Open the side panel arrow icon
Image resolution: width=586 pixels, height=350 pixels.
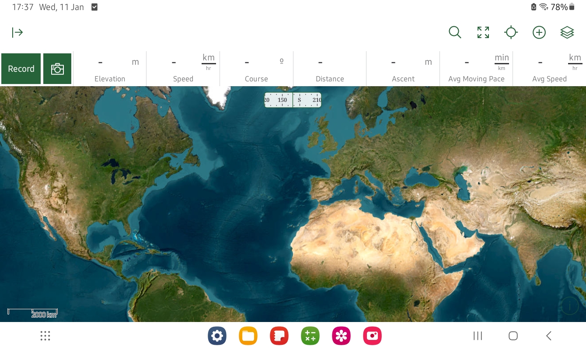(17, 32)
